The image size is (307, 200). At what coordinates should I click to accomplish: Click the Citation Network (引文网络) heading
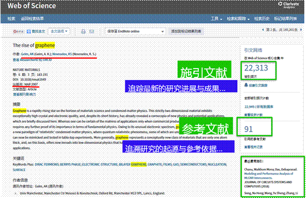253,51
